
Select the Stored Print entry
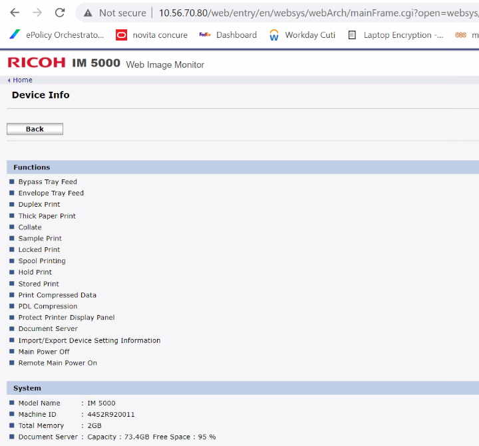[x=39, y=284]
